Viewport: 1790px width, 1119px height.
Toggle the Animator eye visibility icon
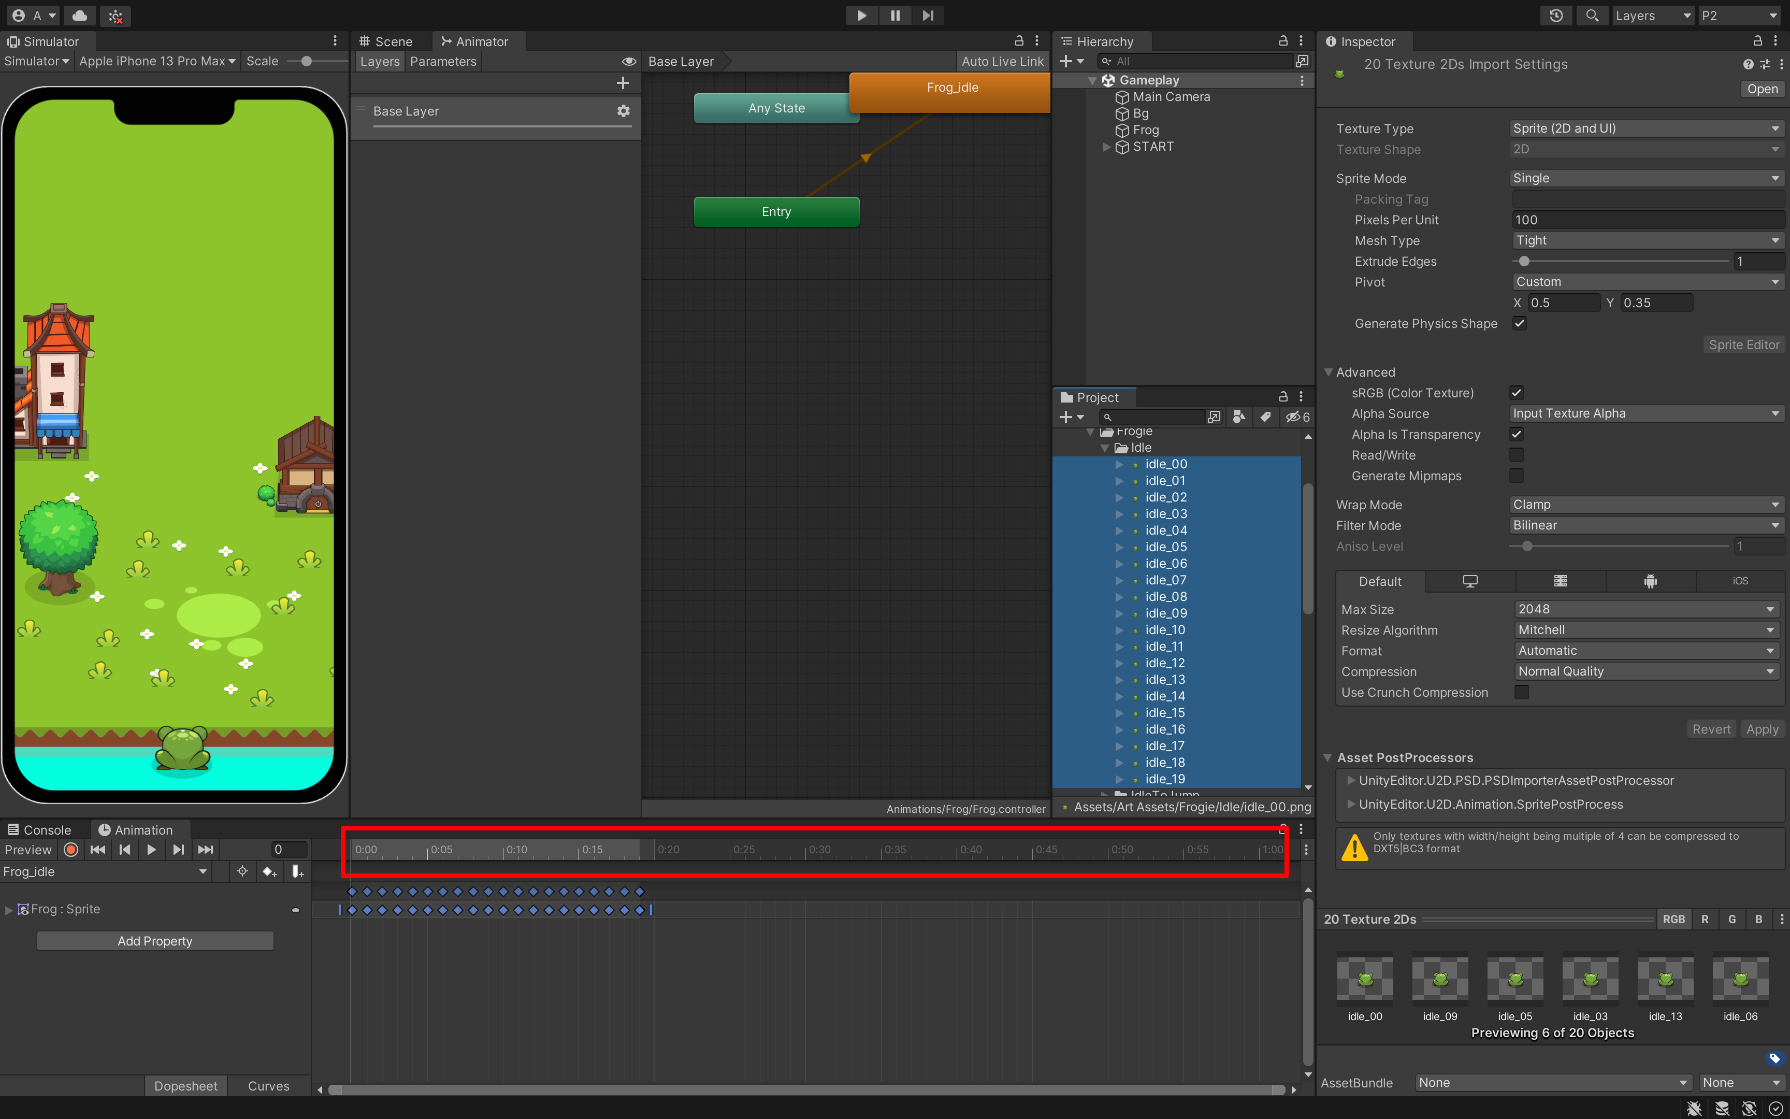coord(629,62)
